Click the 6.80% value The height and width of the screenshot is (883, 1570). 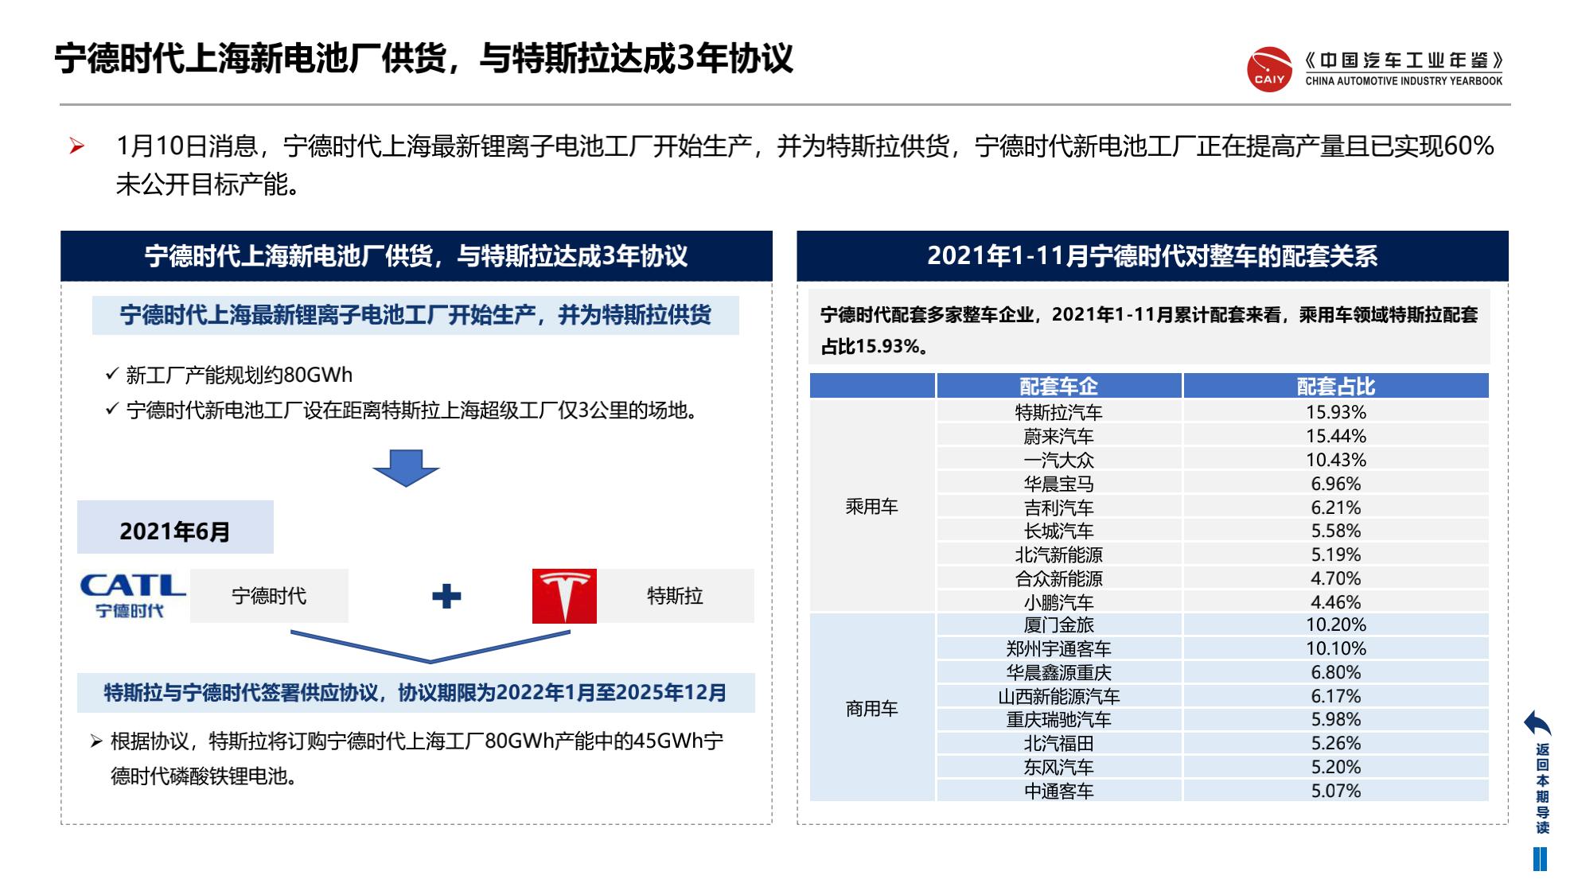1336,672
